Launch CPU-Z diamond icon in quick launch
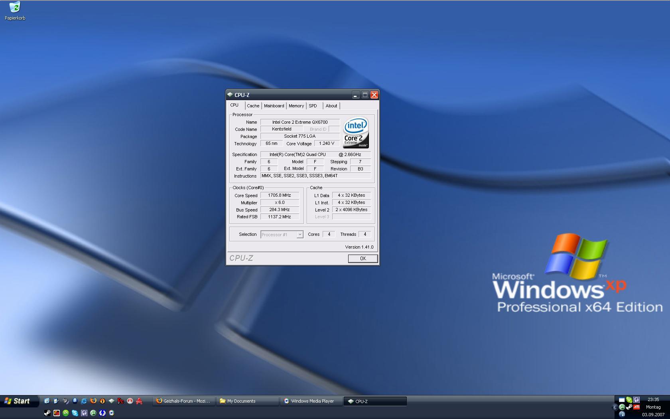The image size is (670, 419). 112,401
